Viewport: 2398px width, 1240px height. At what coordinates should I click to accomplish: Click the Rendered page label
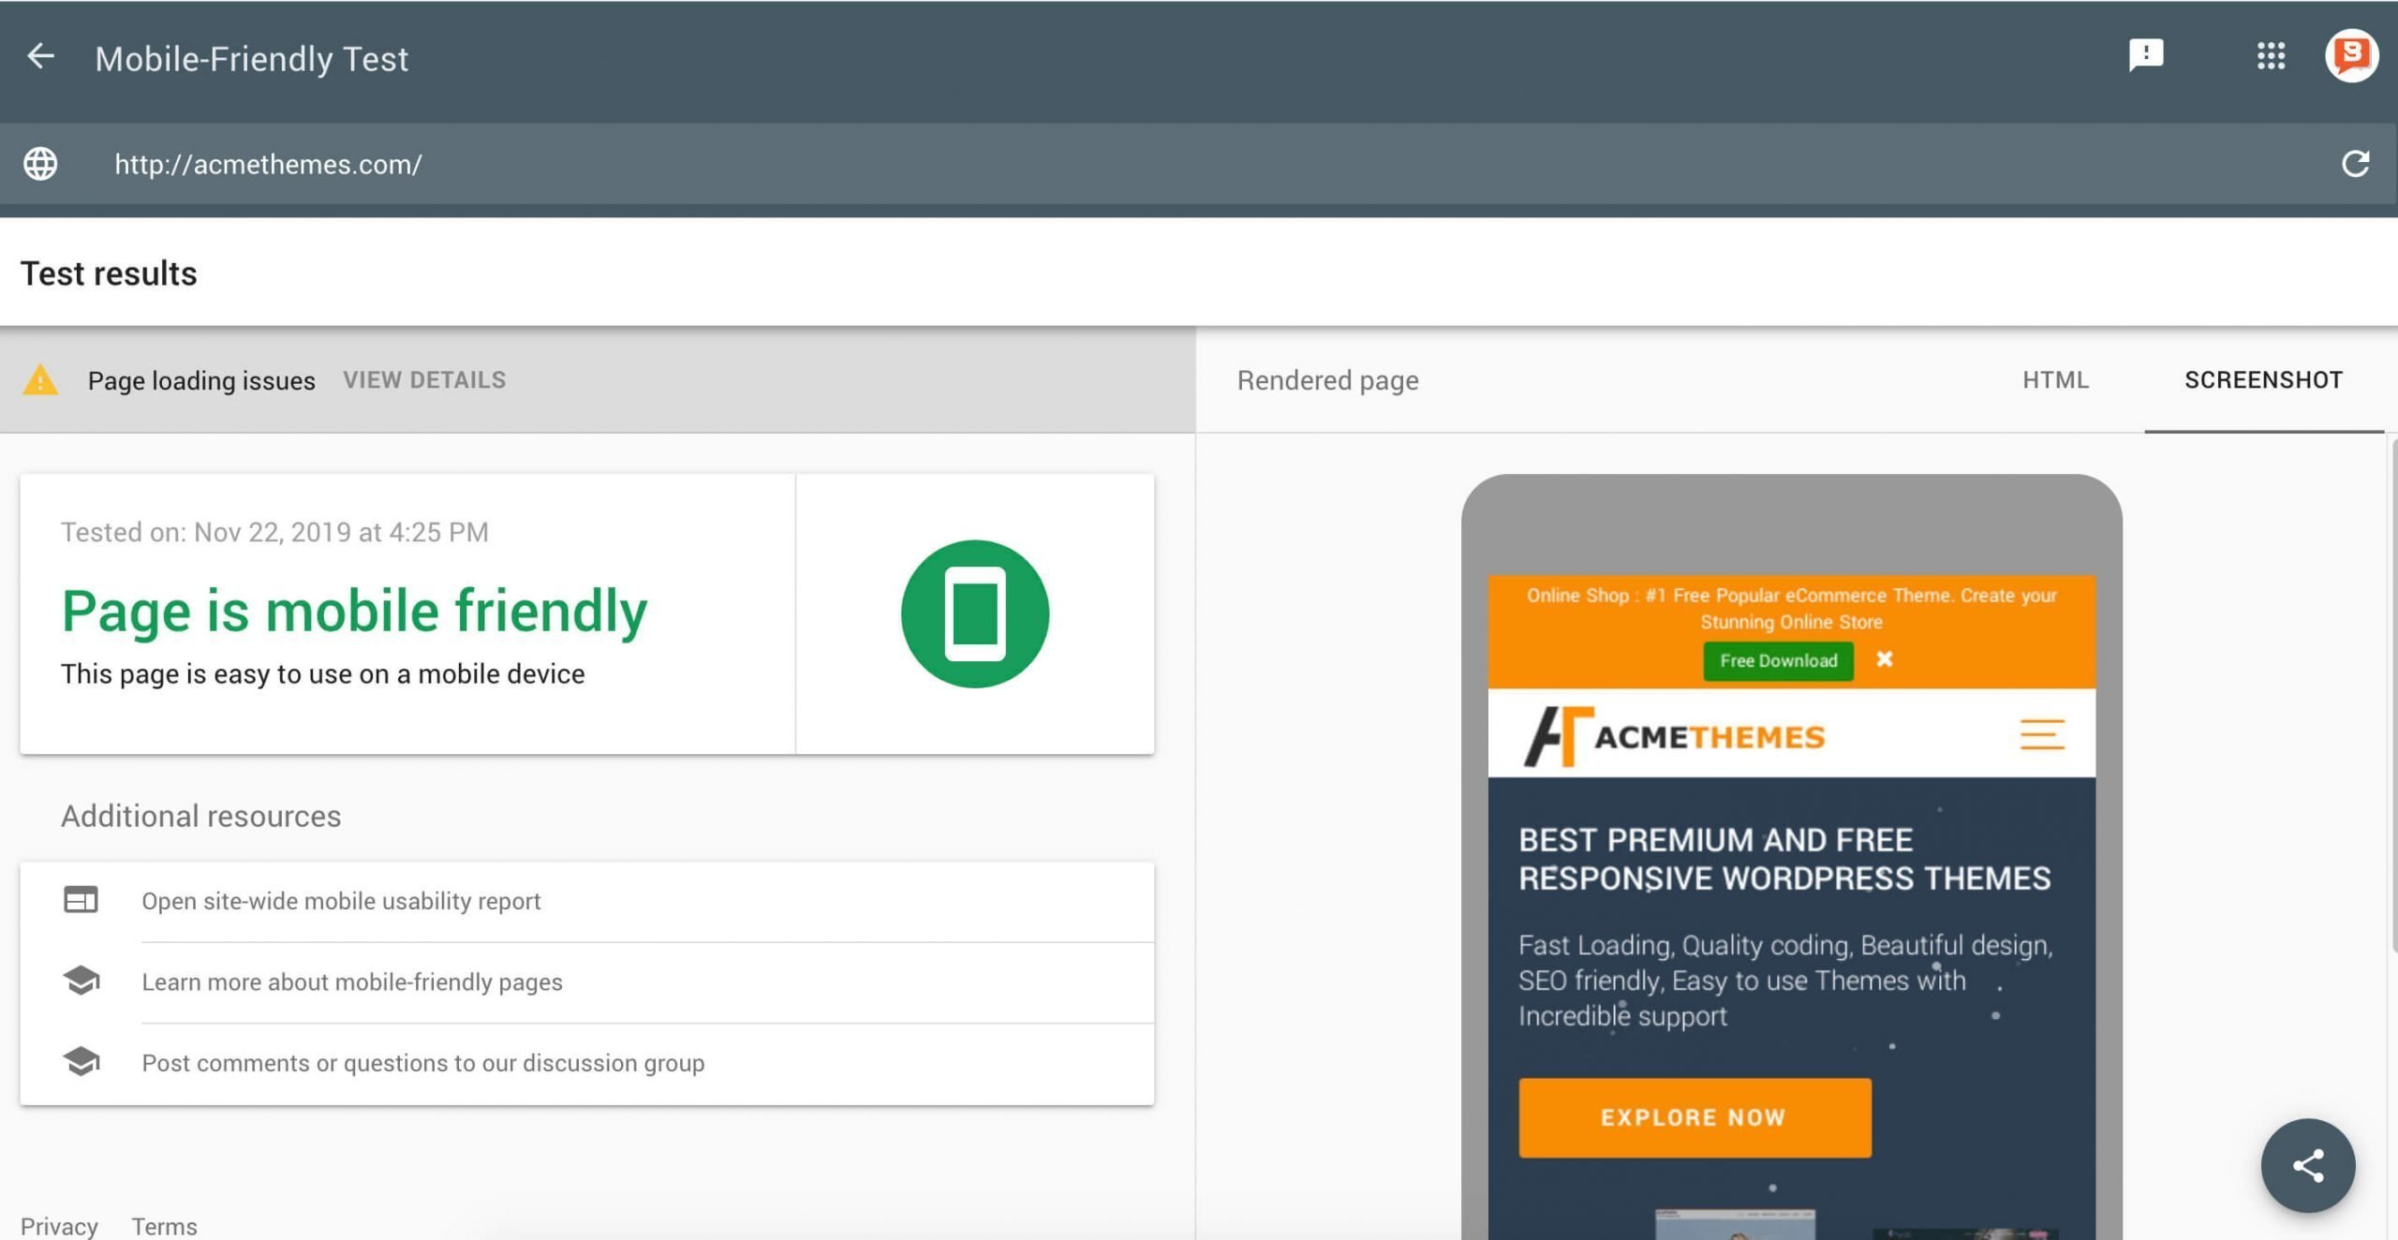1327,380
